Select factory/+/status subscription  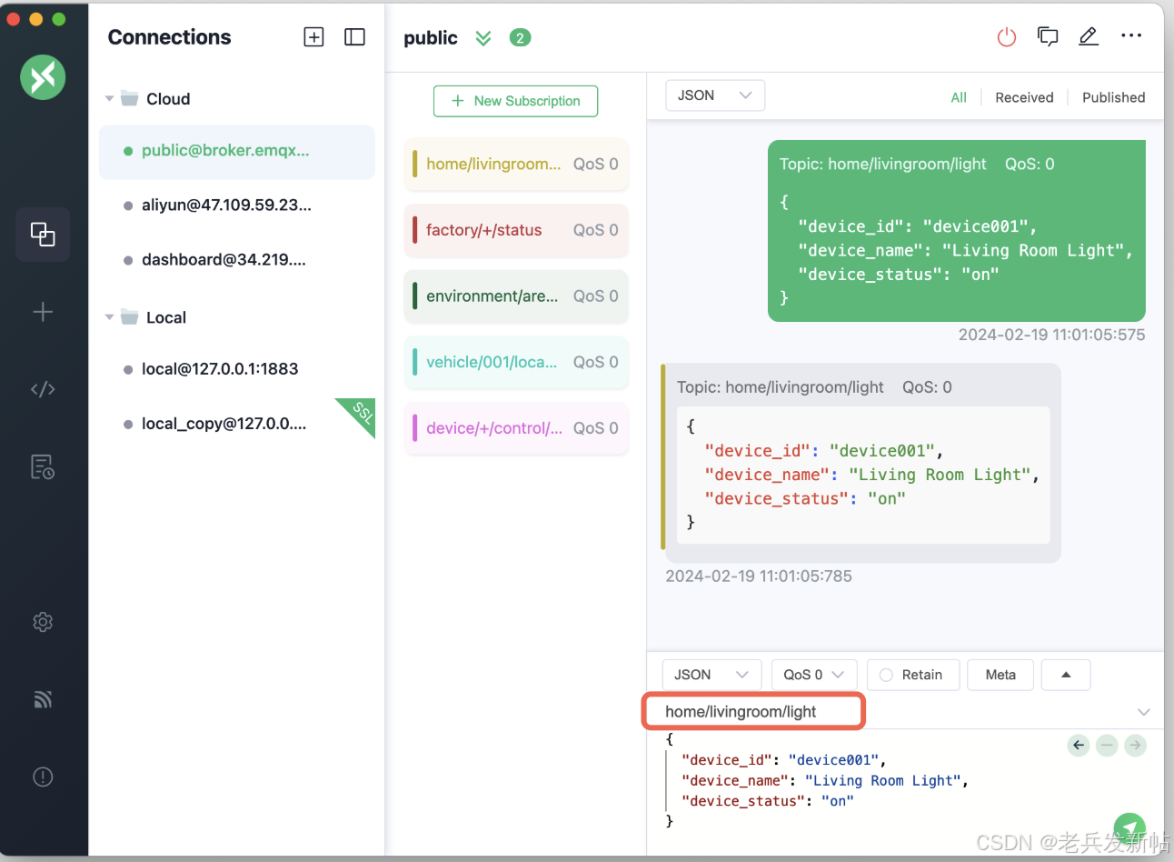[x=516, y=230]
